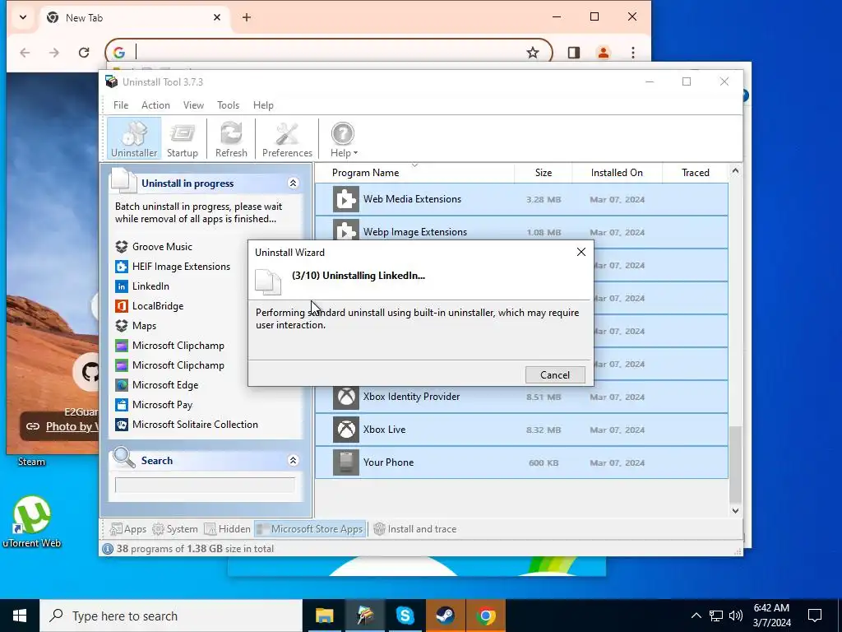Open the Startup toolbar section

coord(183,138)
